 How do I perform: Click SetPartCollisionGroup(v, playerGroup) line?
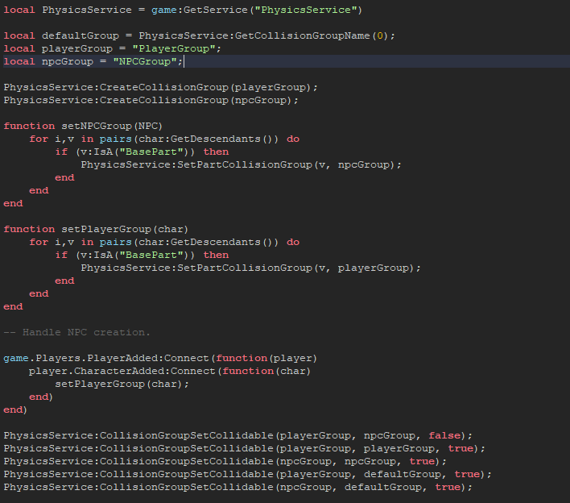click(x=251, y=268)
